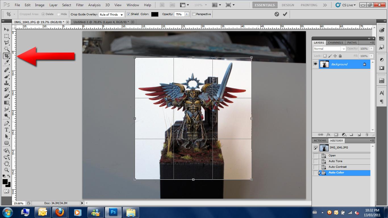The width and height of the screenshot is (388, 218).
Task: Open the History panel options menu
Action: coord(372,141)
